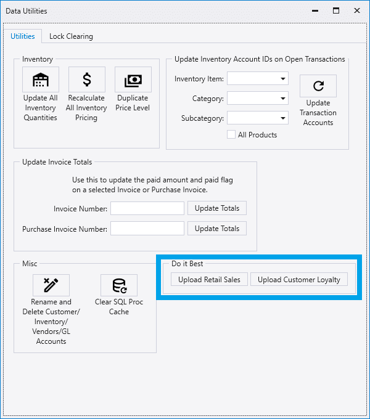Click the Clear SQL Proc Cache database icon

[119, 285]
